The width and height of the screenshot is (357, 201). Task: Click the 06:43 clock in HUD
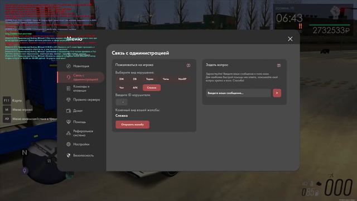289,18
